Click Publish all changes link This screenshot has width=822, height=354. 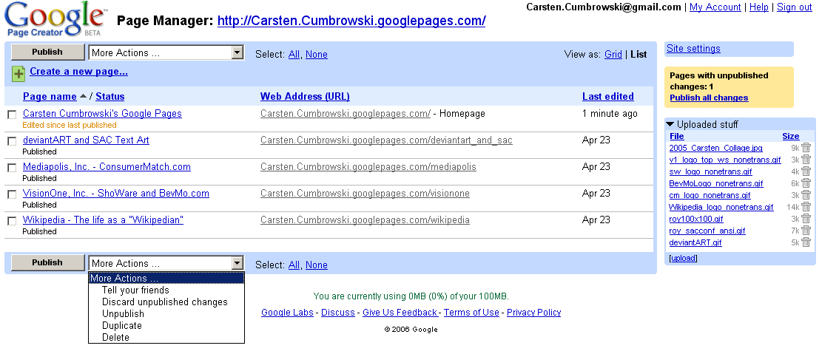[x=709, y=98]
